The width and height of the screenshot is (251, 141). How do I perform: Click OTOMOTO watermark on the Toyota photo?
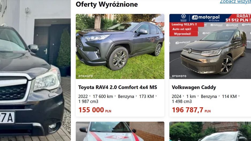click(85, 76)
